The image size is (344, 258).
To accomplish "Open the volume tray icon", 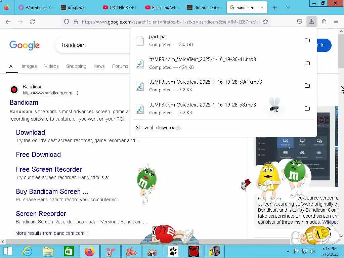I will point(312,251).
